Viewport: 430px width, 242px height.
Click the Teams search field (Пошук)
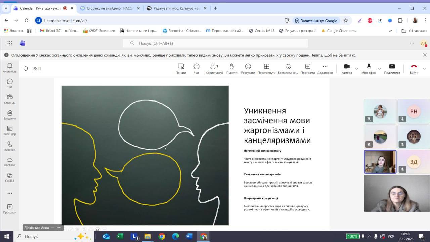click(215, 43)
